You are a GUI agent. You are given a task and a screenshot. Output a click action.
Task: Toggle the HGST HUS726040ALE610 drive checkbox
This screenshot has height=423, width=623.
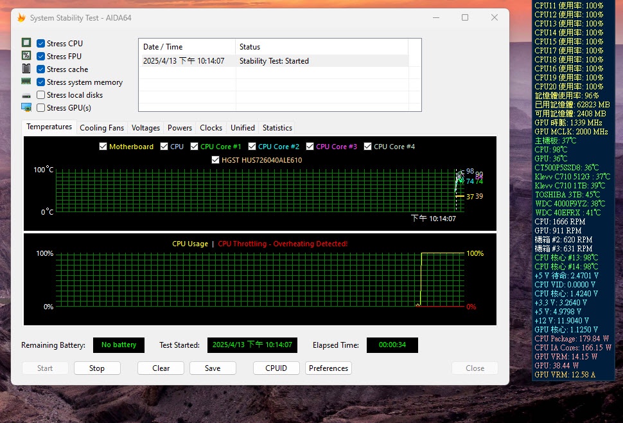(x=216, y=160)
